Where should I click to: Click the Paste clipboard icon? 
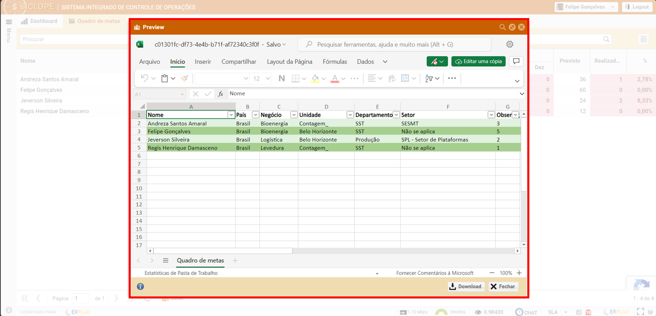coord(164,78)
